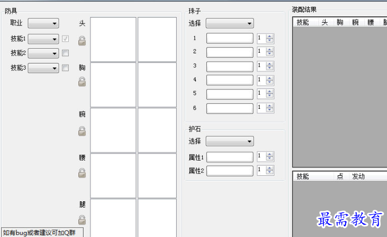Click the 胸 column header in 装配结果
Image resolution: width=387 pixels, height=237 pixels.
(341, 22)
